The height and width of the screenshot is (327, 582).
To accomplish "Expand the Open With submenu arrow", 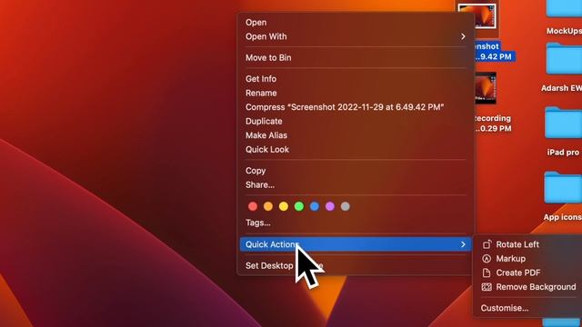I will [463, 36].
